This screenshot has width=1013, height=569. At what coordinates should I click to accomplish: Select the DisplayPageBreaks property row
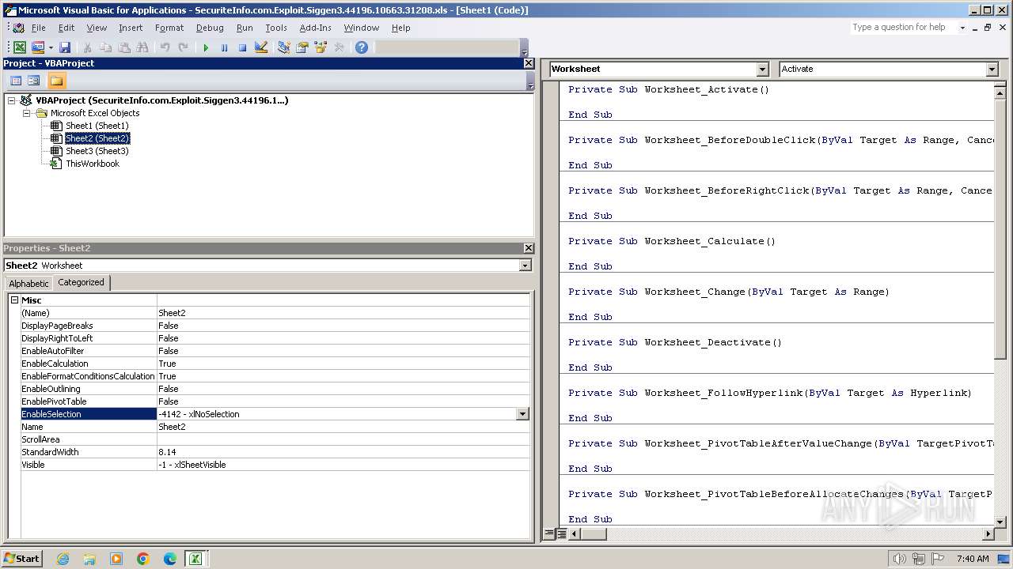pyautogui.click(x=275, y=326)
